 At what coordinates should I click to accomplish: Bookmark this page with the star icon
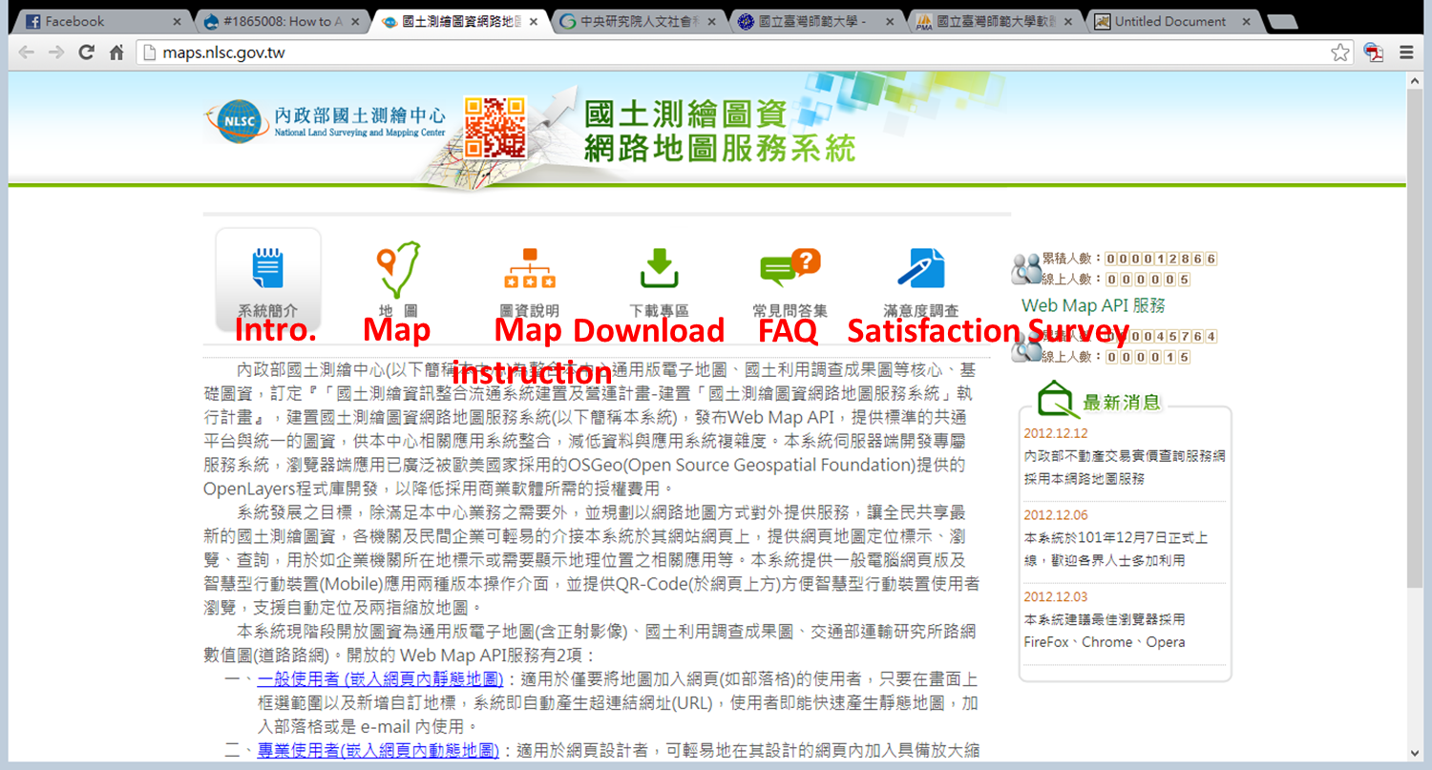point(1340,52)
